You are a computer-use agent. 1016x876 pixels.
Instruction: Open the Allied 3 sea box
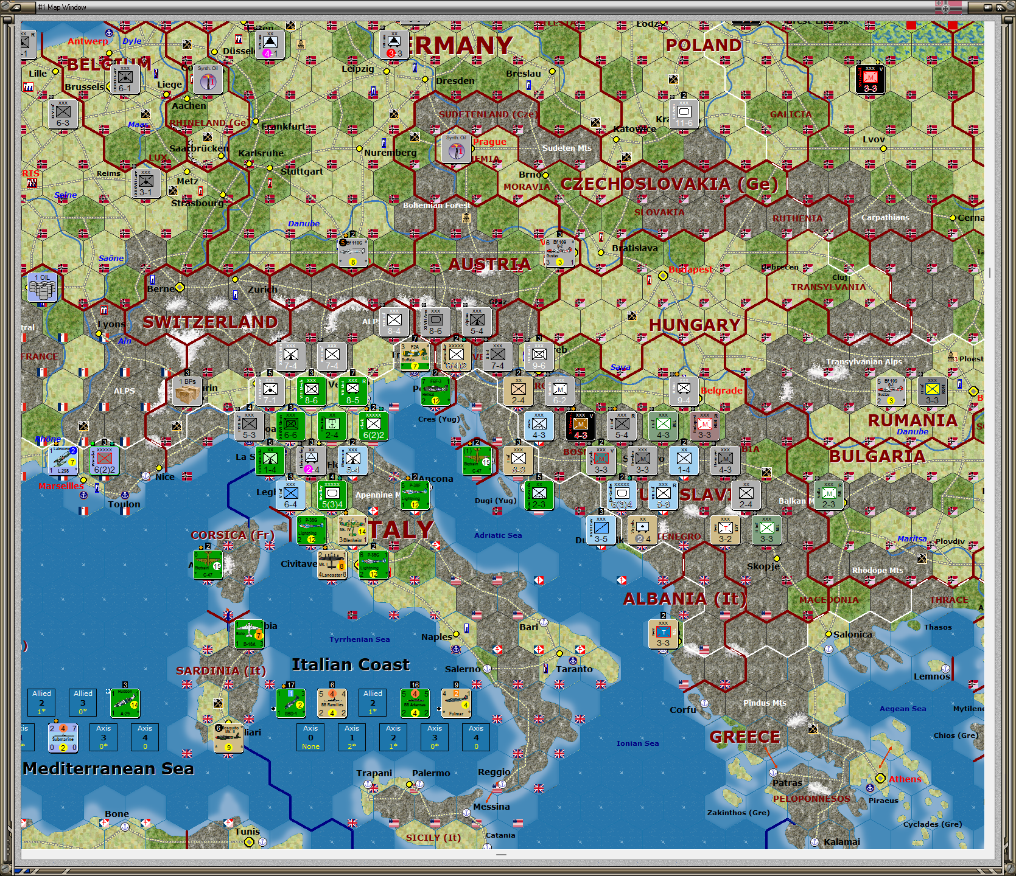pos(83,703)
